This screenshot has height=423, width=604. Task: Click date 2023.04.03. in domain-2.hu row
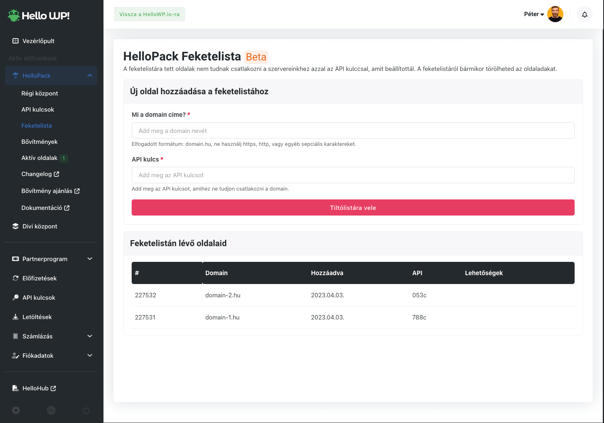click(327, 295)
